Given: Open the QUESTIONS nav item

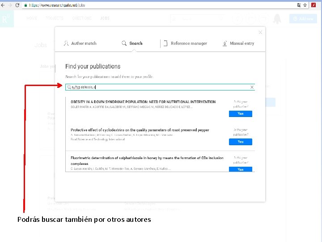Looking at the screenshot, I should click(82, 18).
